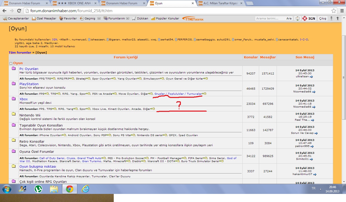346x202 pixels.
Task: Open Call of Duty Serisi subforum
Action: 52,158
